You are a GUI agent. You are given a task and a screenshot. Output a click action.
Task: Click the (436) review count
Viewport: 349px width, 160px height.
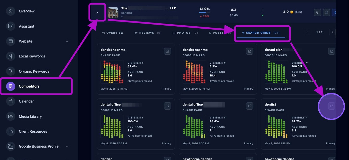[x=298, y=12]
